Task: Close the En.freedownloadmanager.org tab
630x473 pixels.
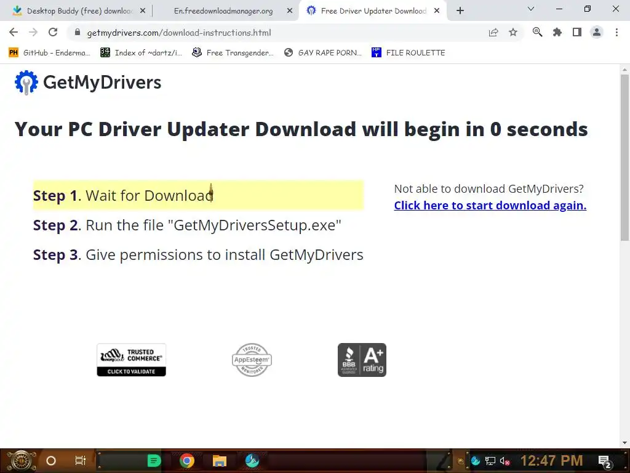Action: [x=290, y=11]
